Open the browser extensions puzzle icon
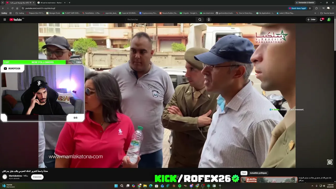Viewport: 336px width, 189px height. [316, 8]
